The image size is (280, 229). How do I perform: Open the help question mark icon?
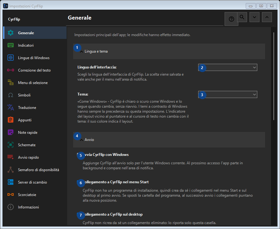pos(231,19)
